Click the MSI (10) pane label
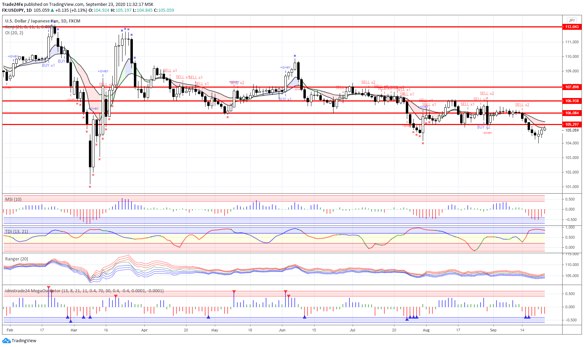Image resolution: width=584 pixels, height=347 pixels. [13, 199]
